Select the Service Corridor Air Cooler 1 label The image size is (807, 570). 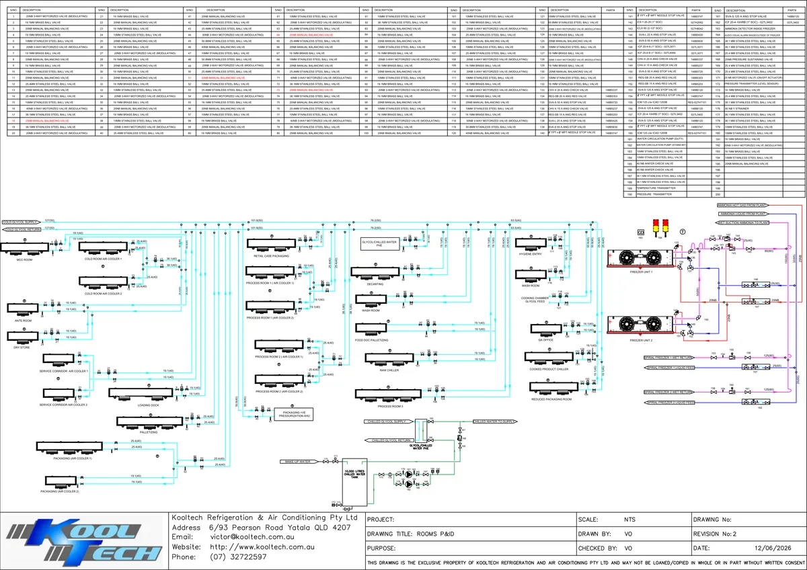click(x=64, y=371)
